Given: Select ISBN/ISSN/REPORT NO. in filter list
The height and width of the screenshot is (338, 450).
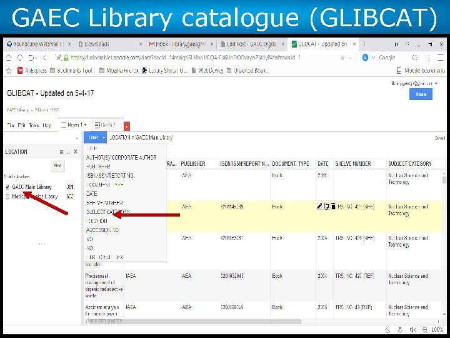Looking at the screenshot, I should pos(110,176).
